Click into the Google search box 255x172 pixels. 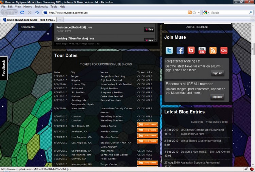pos(229,13)
